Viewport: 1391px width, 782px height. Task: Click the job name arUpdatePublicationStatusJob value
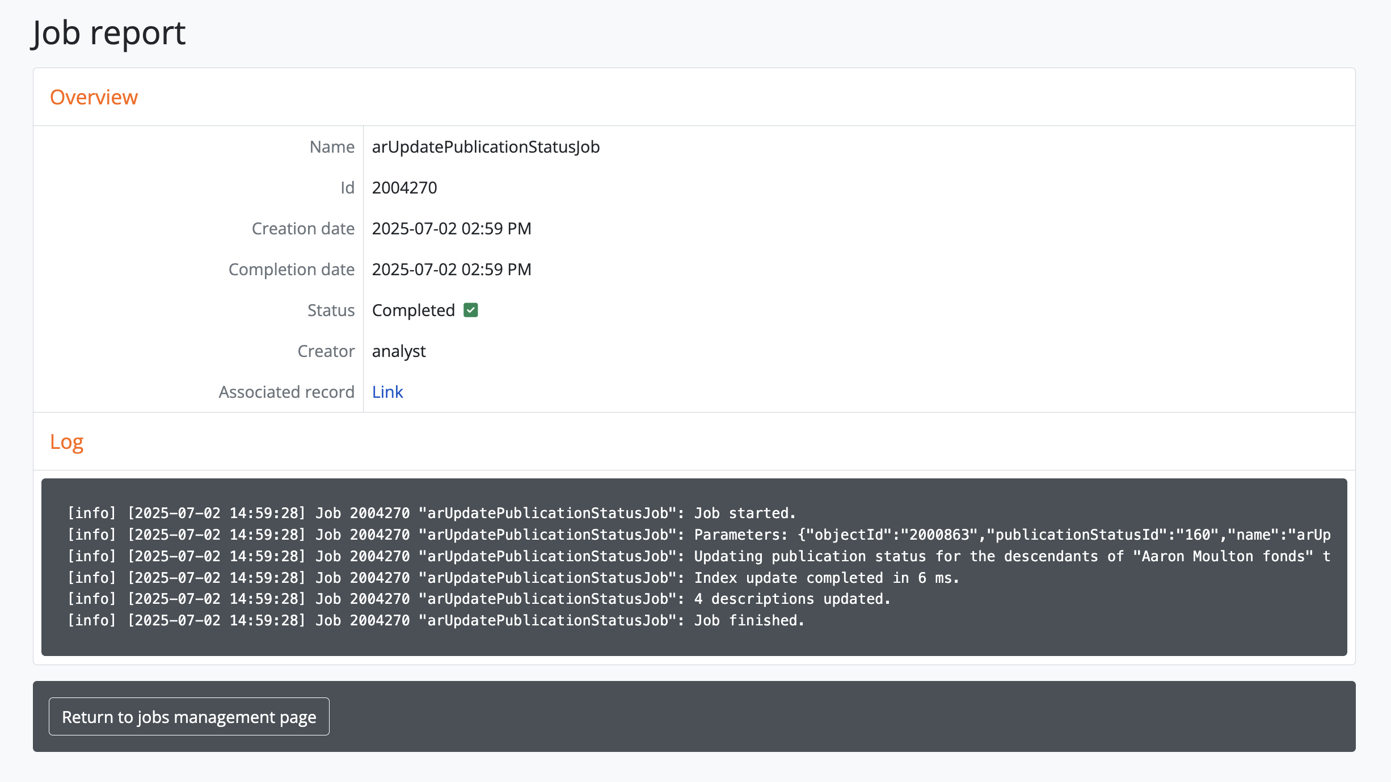486,146
